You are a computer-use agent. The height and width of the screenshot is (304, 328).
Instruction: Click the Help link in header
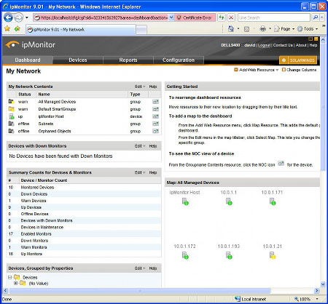[313, 45]
